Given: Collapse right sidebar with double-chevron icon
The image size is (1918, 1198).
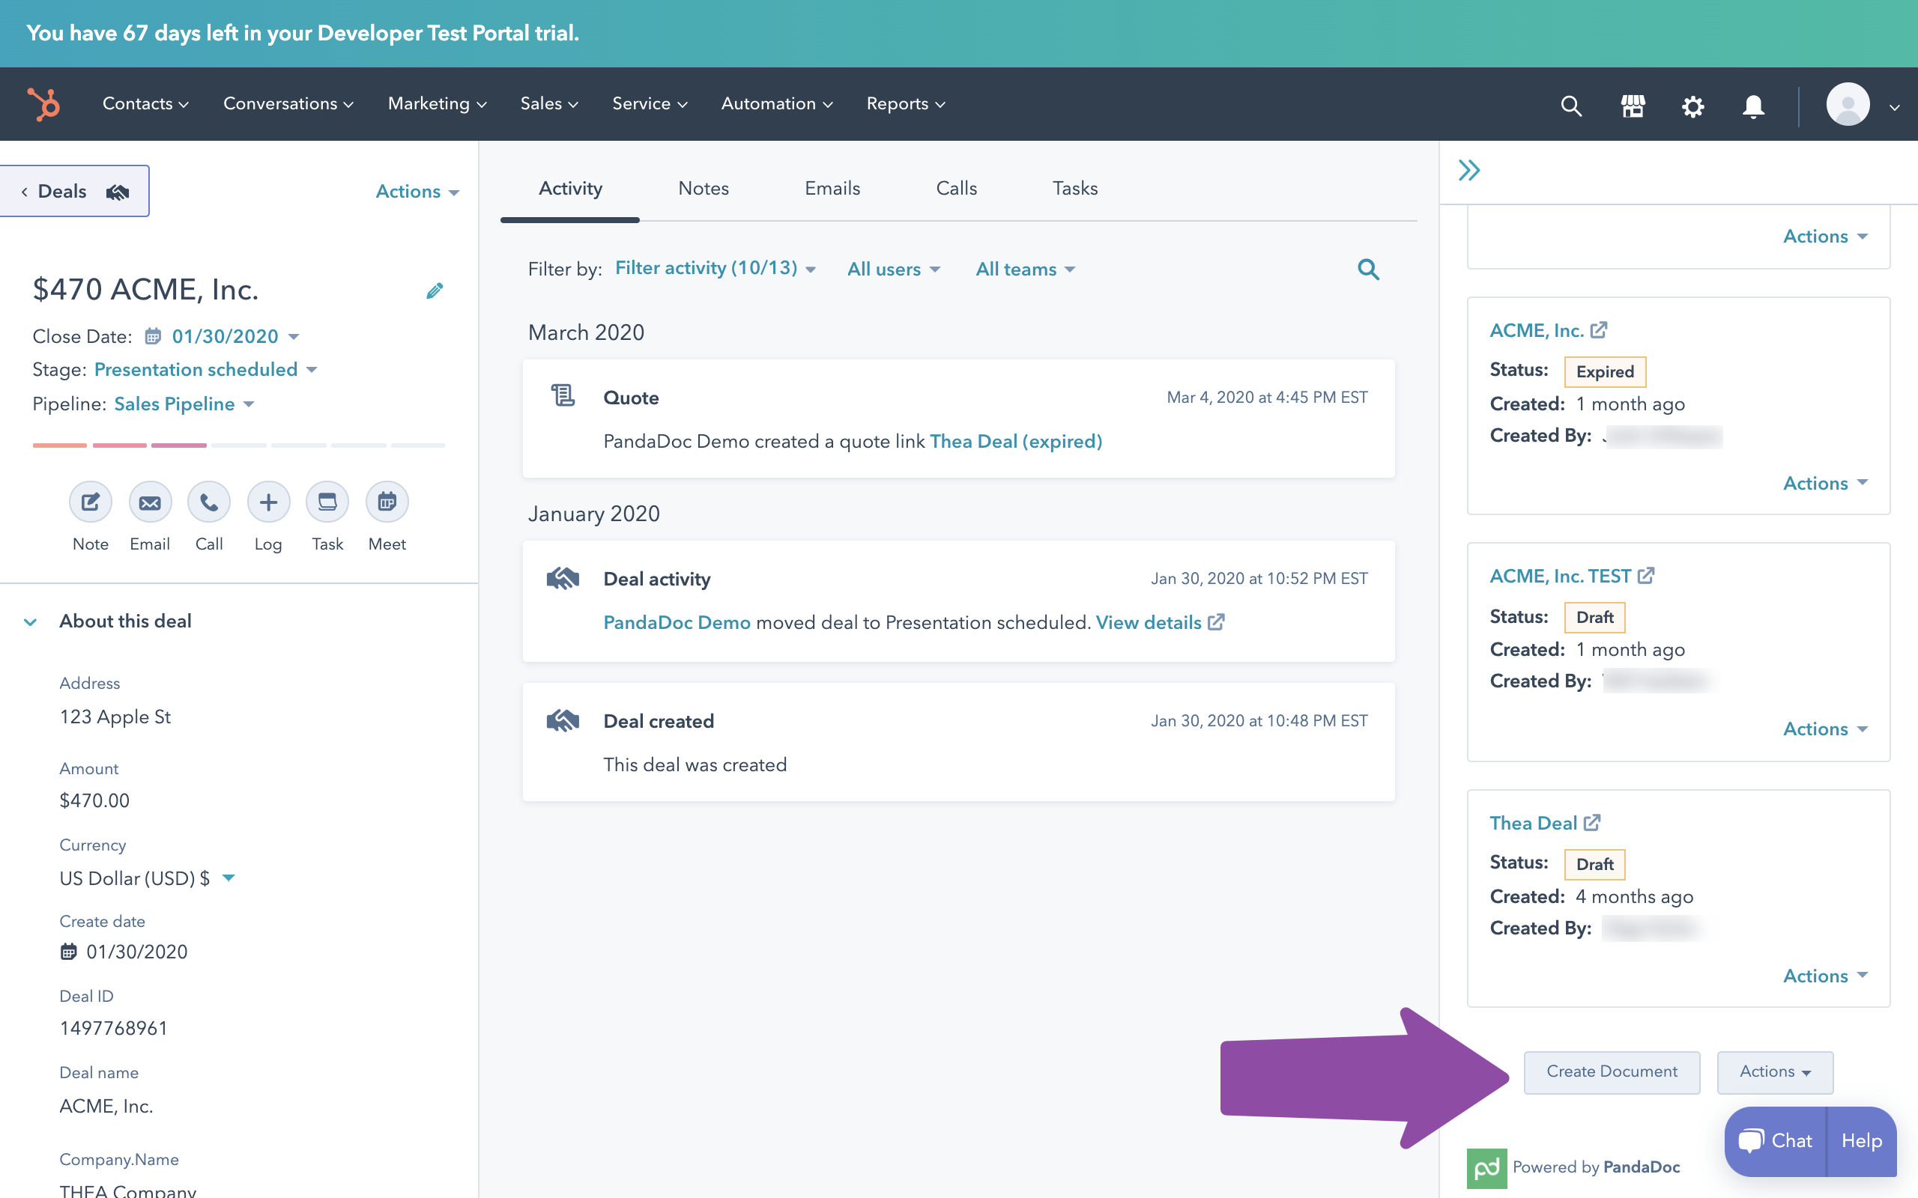Looking at the screenshot, I should click(1469, 171).
